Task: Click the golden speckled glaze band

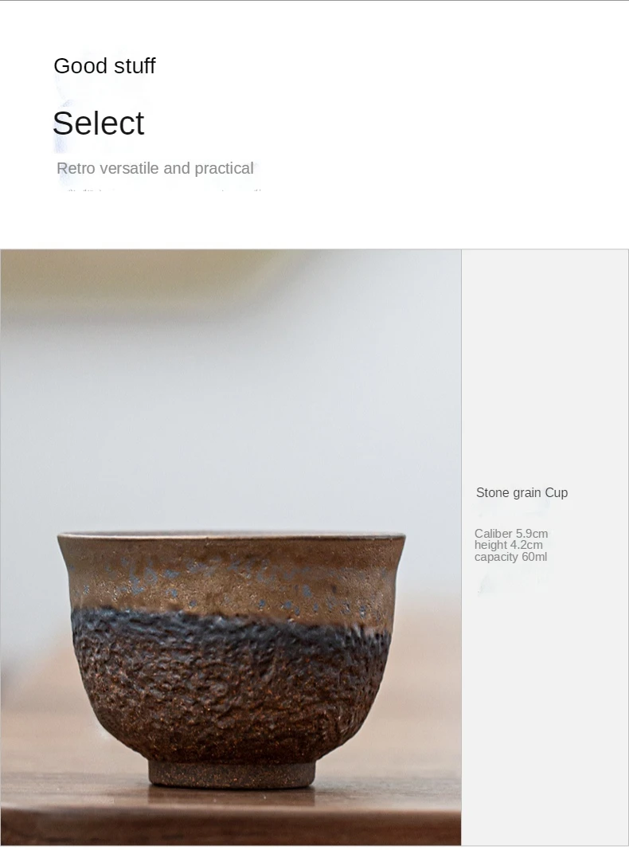Action: (x=231, y=578)
